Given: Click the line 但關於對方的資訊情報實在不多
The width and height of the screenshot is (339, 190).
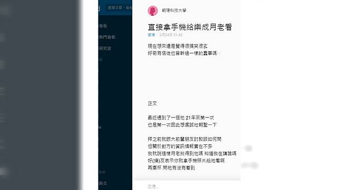Looking at the screenshot, I should (180, 146).
